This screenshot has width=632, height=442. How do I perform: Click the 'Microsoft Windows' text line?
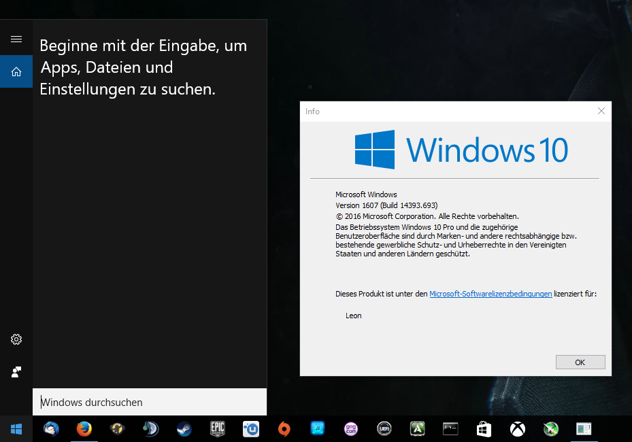[366, 194]
